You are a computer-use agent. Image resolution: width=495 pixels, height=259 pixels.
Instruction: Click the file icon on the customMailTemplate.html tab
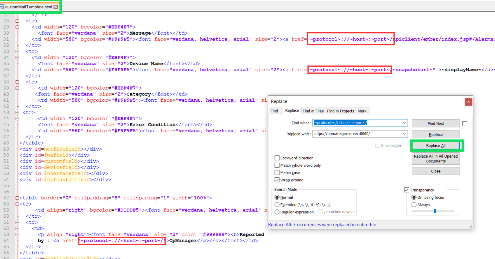coord(2,7)
